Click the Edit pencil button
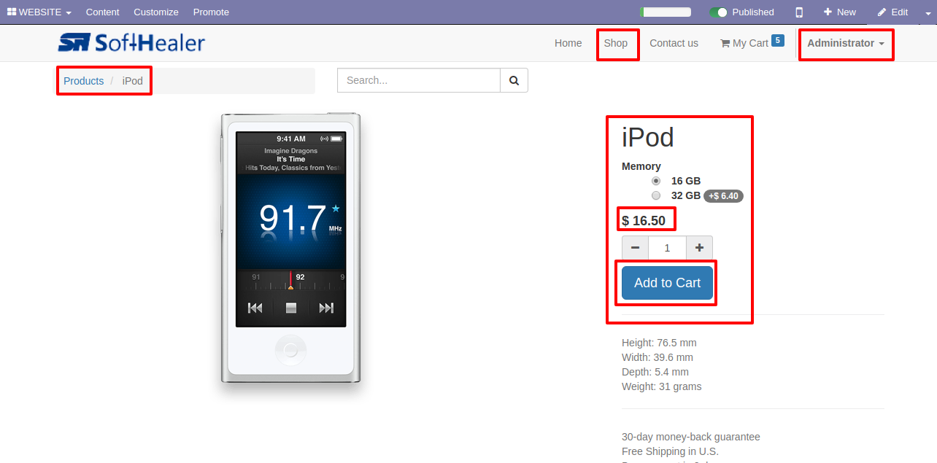 point(892,12)
